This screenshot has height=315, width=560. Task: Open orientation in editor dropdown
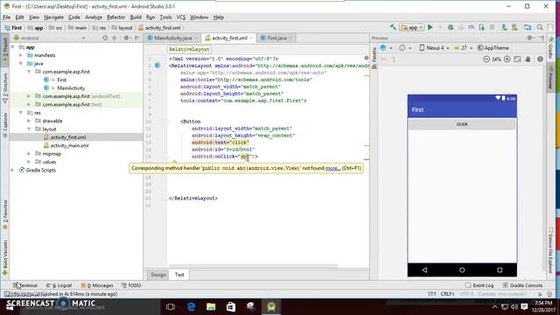tap(405, 48)
